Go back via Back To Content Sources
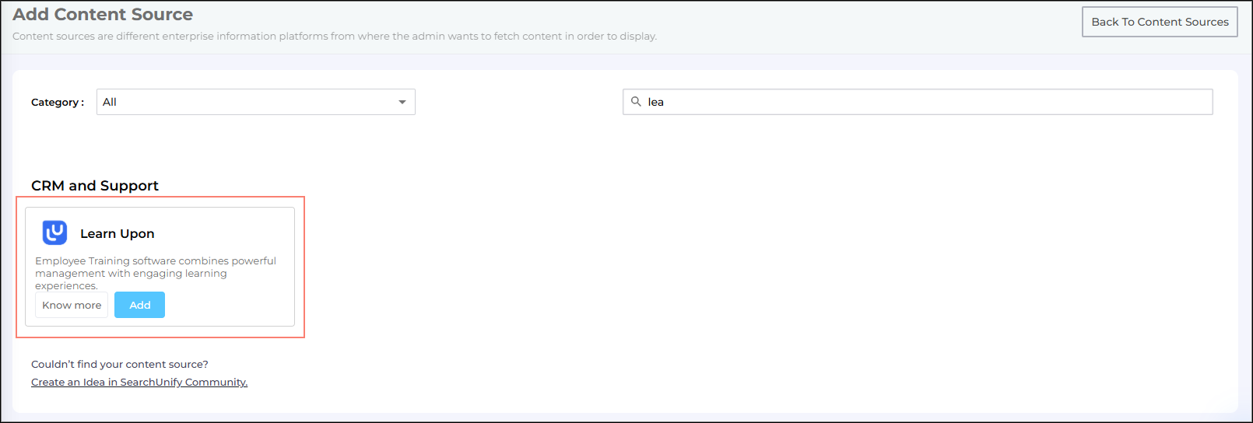 1160,22
